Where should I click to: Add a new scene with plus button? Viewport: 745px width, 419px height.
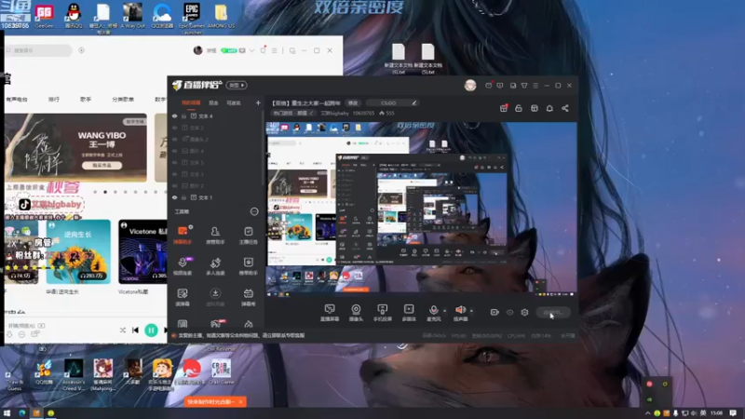tap(258, 102)
